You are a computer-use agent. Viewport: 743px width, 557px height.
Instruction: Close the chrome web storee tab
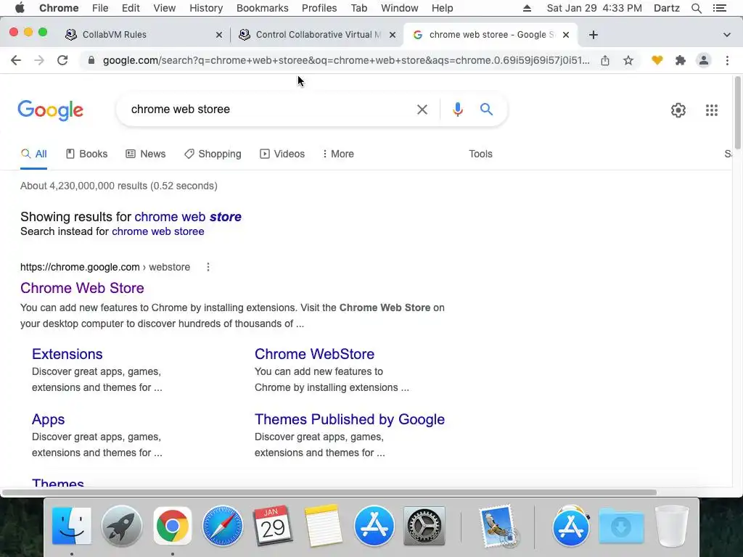pyautogui.click(x=566, y=35)
